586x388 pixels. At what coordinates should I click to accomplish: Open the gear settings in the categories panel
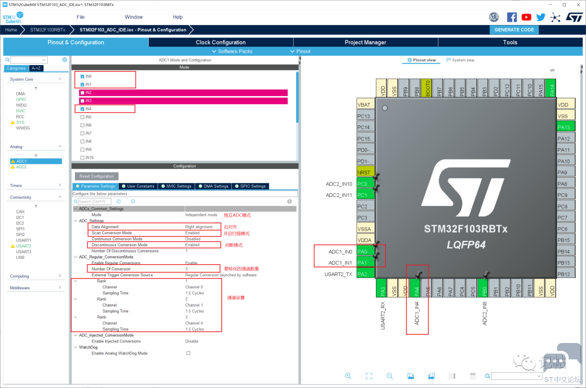65,60
